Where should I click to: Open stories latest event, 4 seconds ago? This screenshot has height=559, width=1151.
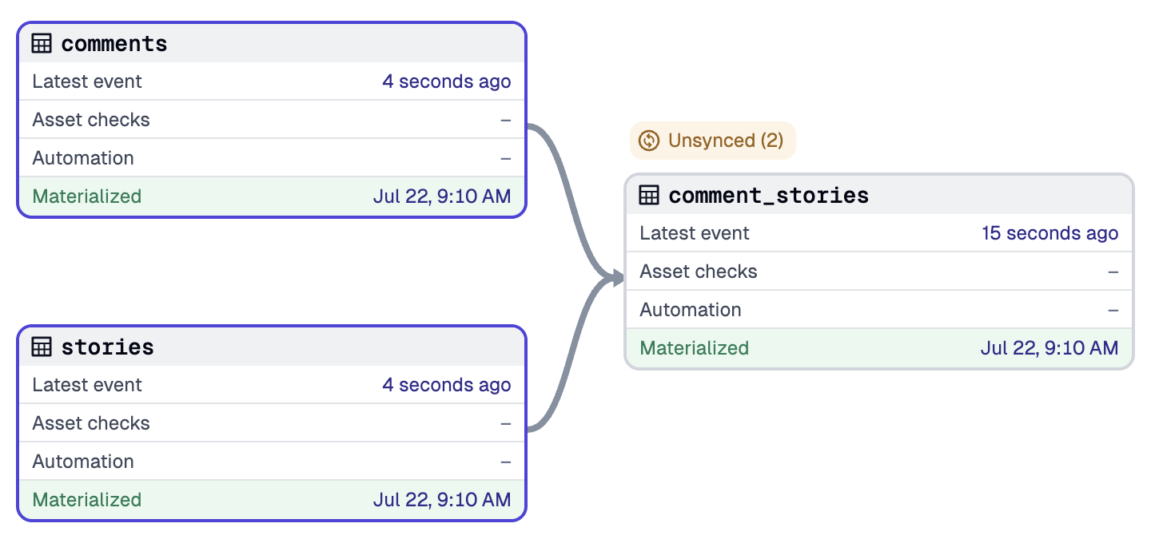click(447, 385)
